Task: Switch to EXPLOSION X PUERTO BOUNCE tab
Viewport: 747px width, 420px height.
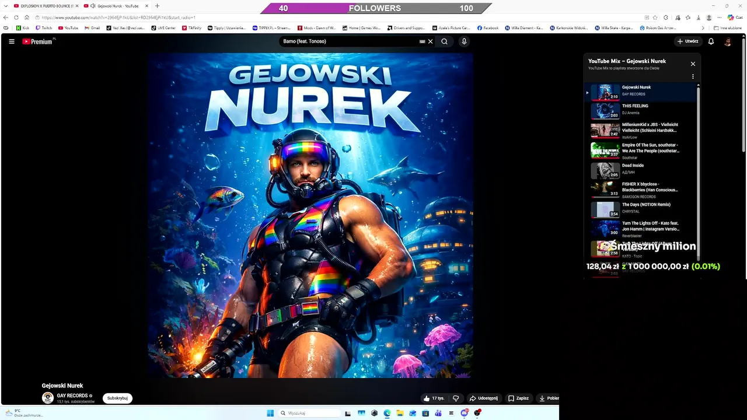Action: pos(44,6)
